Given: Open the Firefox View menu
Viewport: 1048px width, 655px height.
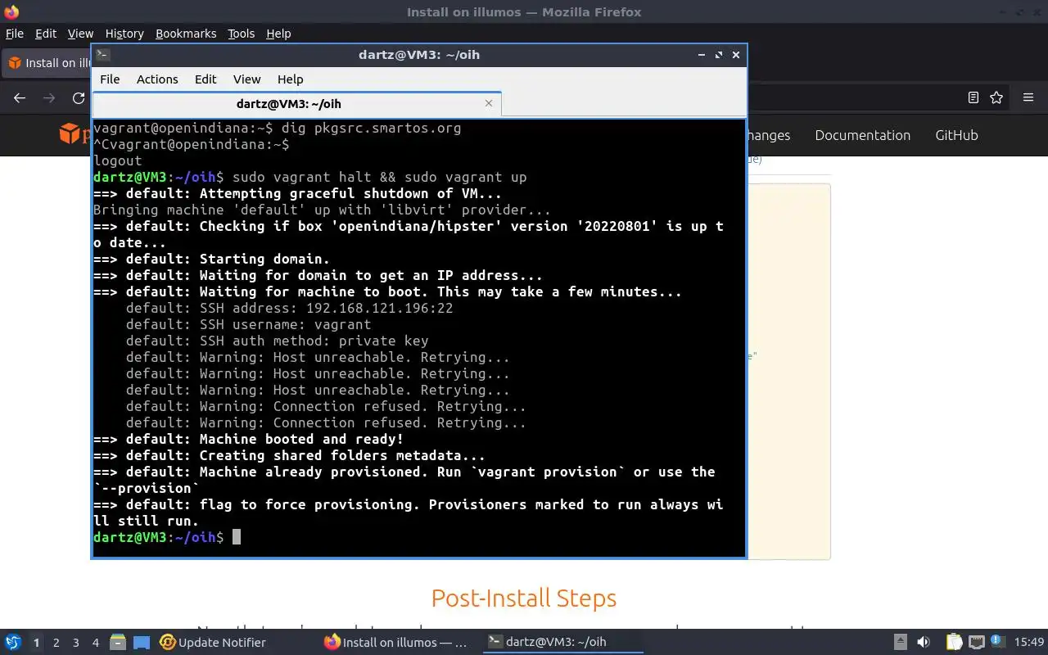Looking at the screenshot, I should (80, 34).
